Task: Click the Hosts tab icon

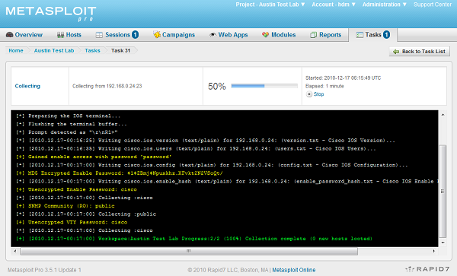Action: tap(60, 35)
